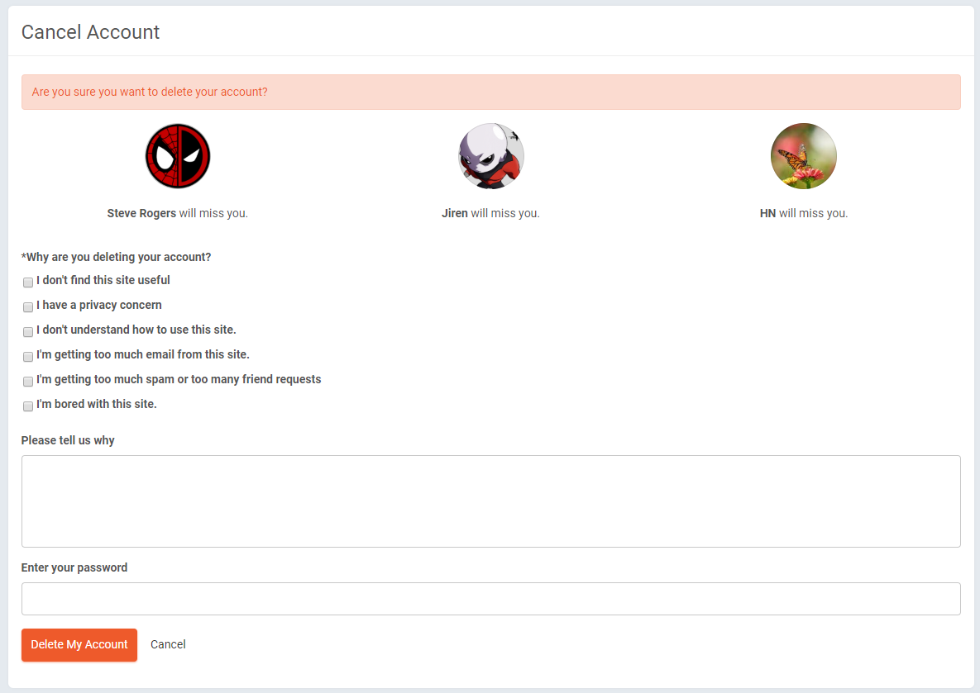Image resolution: width=980 pixels, height=693 pixels.
Task: Open the HN name link
Action: pos(767,213)
